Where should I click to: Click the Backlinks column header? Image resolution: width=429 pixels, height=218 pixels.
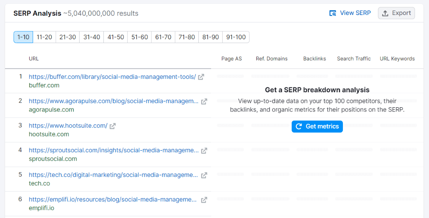[314, 58]
